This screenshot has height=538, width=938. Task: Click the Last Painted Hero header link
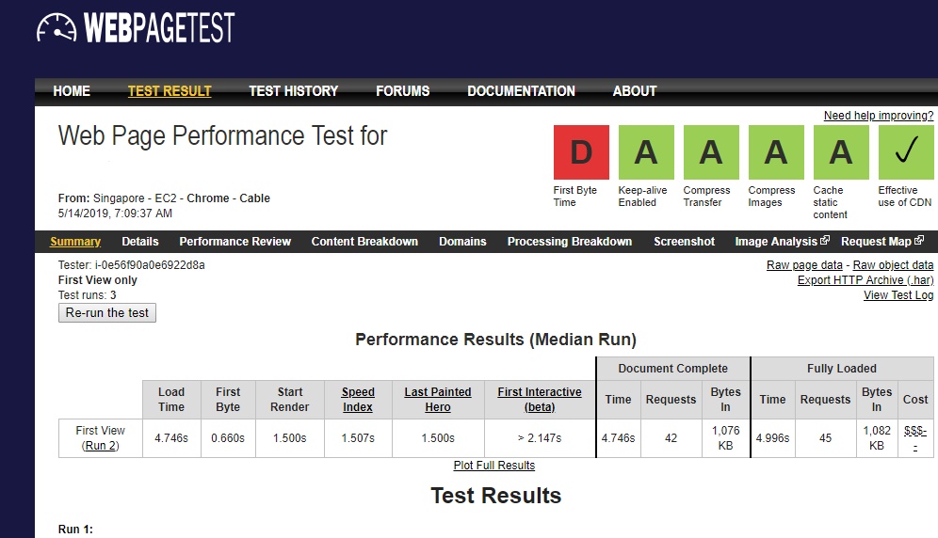[x=437, y=400]
